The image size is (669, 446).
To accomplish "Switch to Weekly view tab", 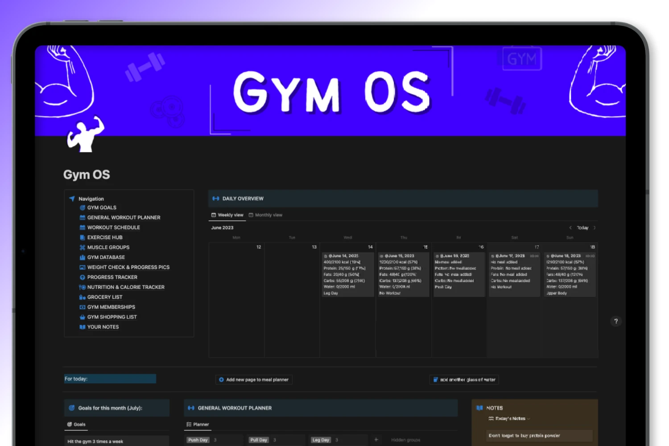I will 227,215.
